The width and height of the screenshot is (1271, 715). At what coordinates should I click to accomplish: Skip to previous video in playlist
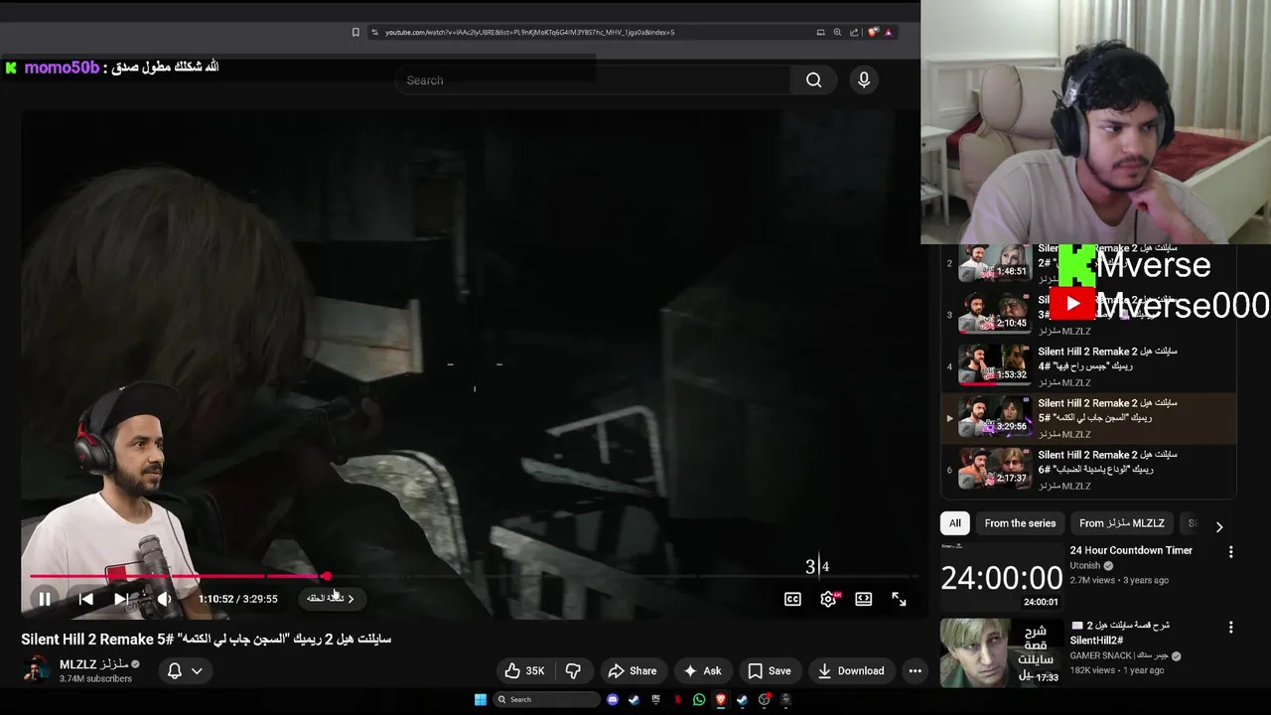pyautogui.click(x=85, y=599)
